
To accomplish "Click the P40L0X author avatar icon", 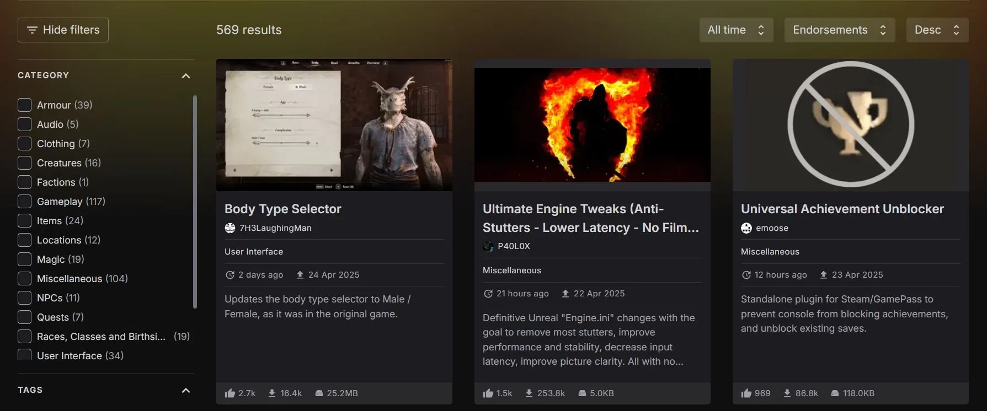I will 488,246.
